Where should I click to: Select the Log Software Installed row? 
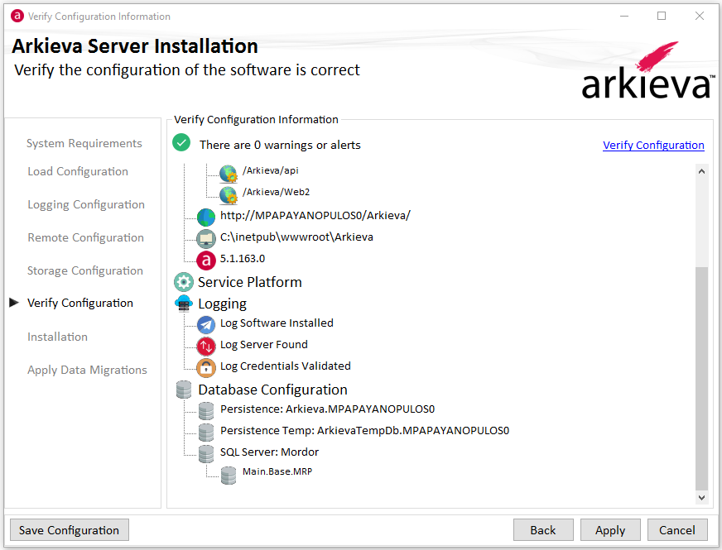(277, 323)
